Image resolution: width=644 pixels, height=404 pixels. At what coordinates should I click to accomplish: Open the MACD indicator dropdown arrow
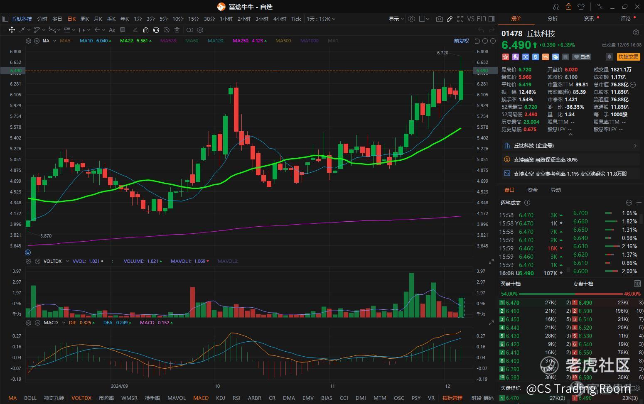(64, 323)
